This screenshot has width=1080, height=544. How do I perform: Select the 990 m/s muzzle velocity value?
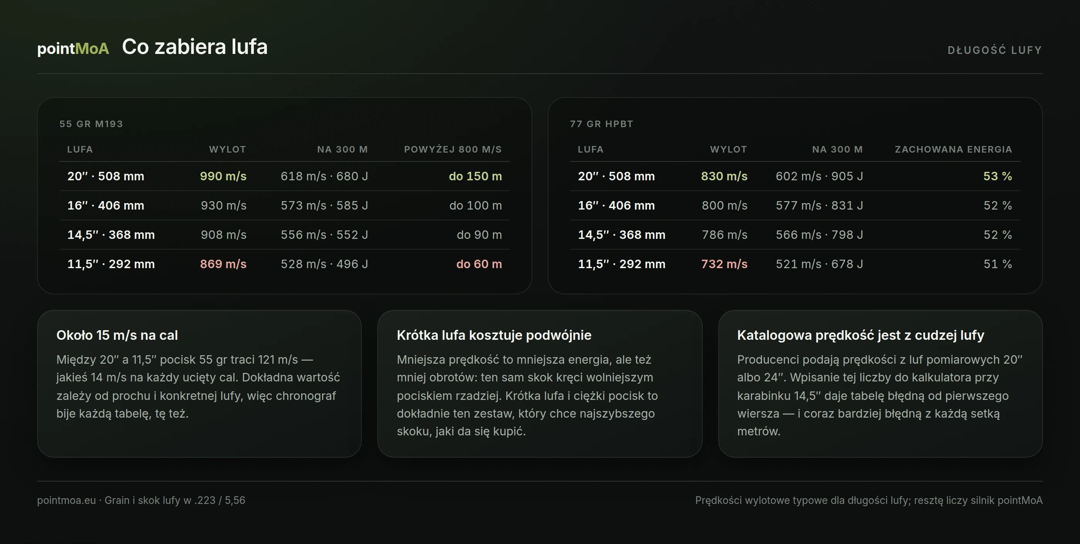point(223,176)
